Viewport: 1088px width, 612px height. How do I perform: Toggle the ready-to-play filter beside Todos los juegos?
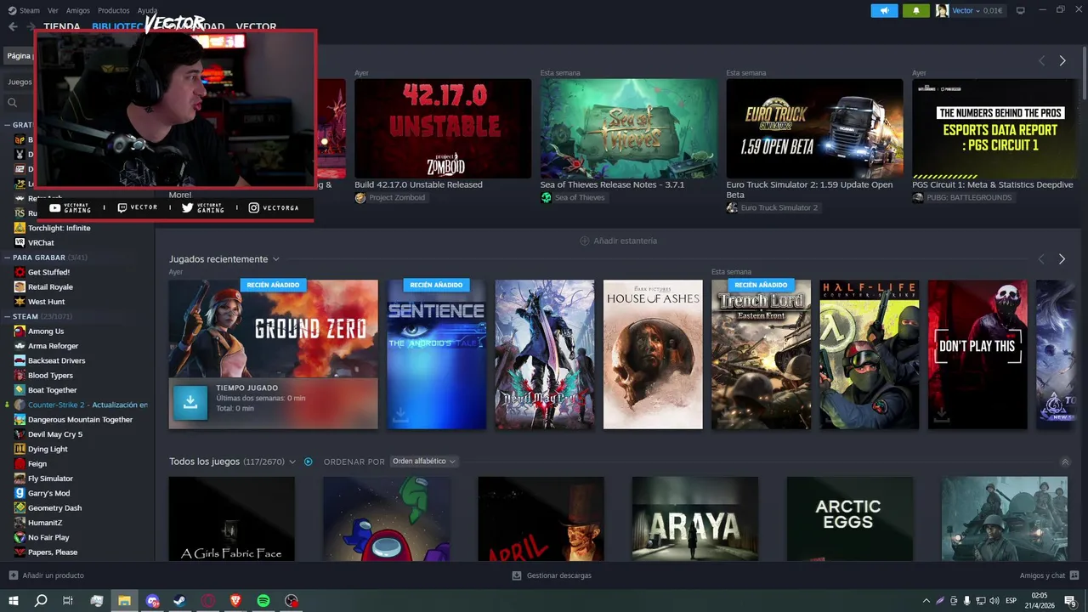(309, 462)
